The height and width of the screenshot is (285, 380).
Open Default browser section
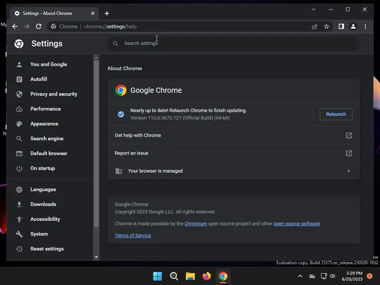[x=49, y=153]
